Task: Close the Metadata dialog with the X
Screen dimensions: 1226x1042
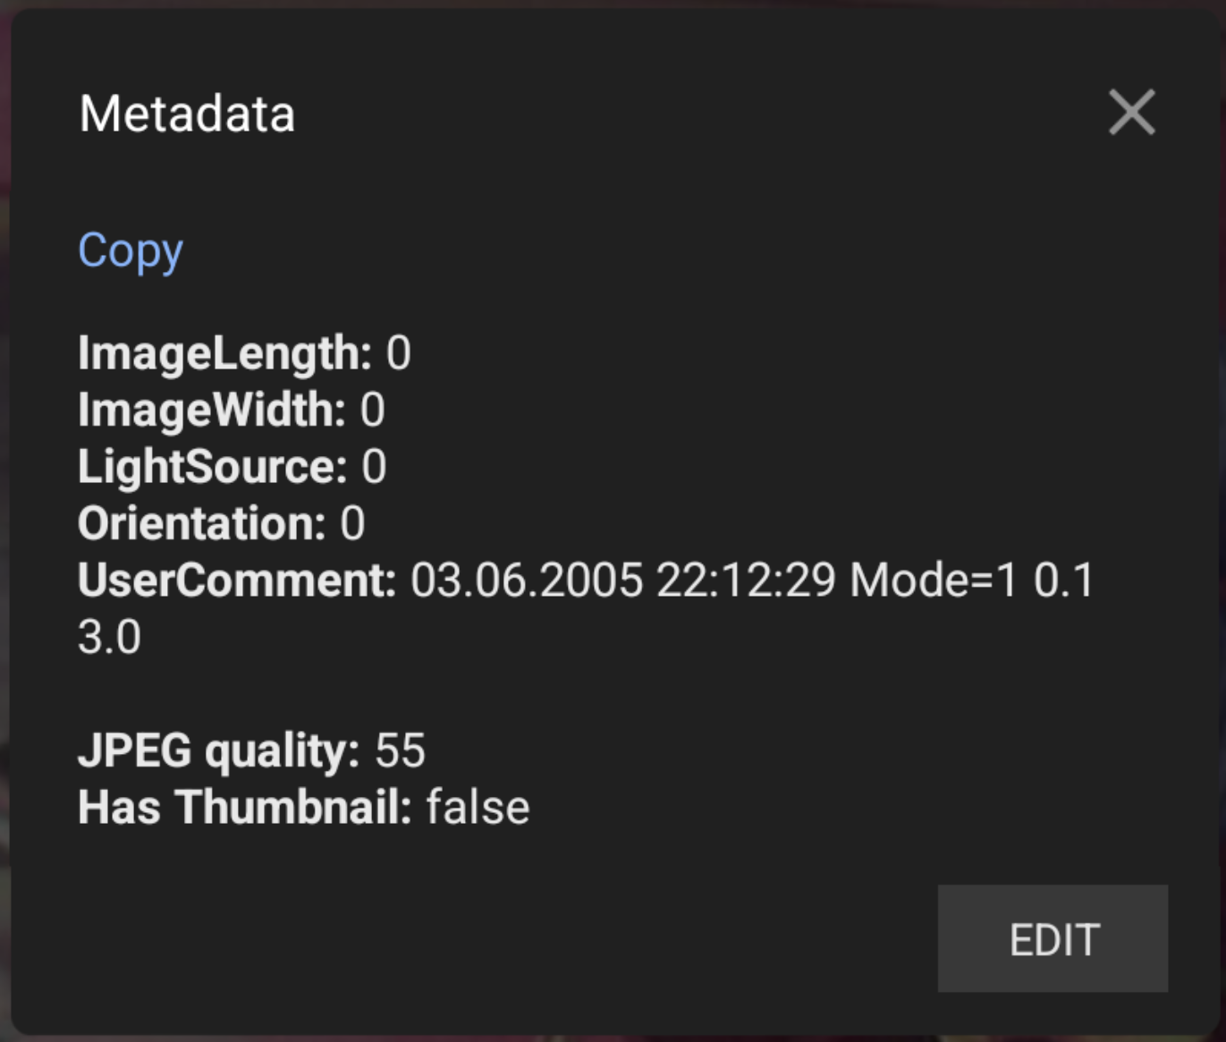Action: [x=1131, y=113]
